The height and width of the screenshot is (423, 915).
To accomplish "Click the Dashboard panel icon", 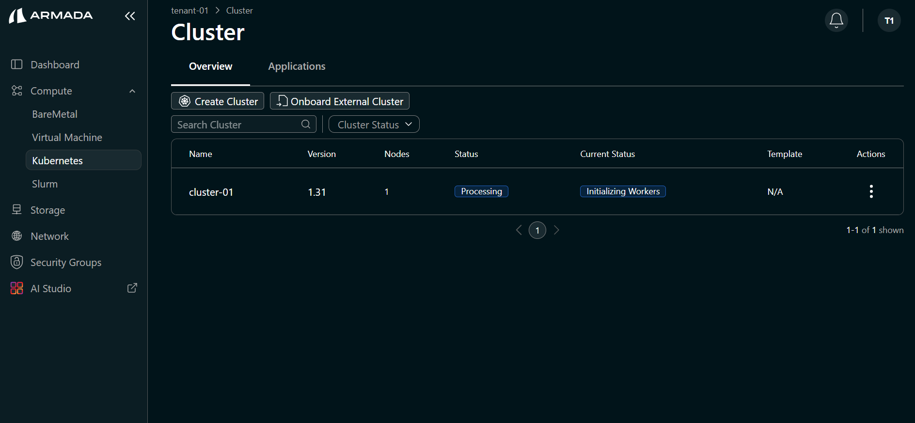I will click(x=17, y=64).
